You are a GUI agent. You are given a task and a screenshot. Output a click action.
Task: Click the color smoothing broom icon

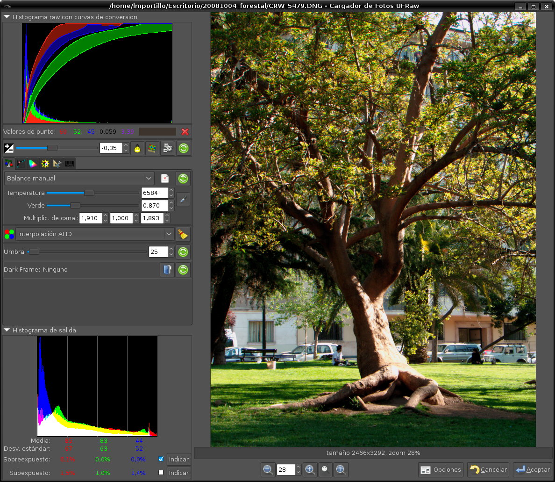183,234
